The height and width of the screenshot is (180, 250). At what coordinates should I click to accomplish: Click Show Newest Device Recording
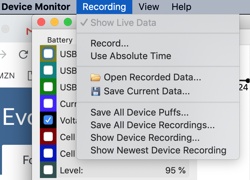pyautogui.click(x=158, y=150)
